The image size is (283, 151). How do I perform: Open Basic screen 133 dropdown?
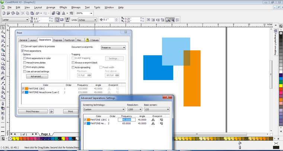[x=157, y=109]
